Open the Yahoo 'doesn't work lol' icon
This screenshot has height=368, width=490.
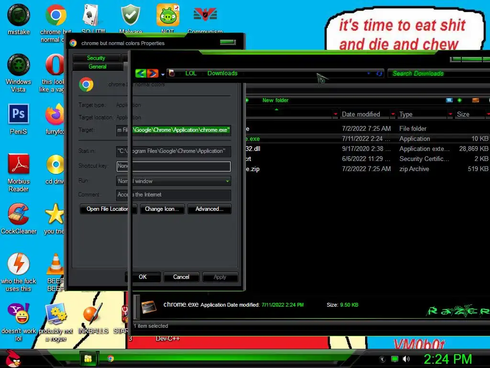click(x=19, y=322)
